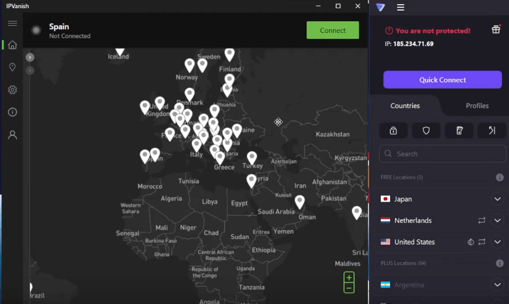Open the IPVanish hamburger menu
Image resolution: width=509 pixels, height=304 pixels.
point(12,24)
